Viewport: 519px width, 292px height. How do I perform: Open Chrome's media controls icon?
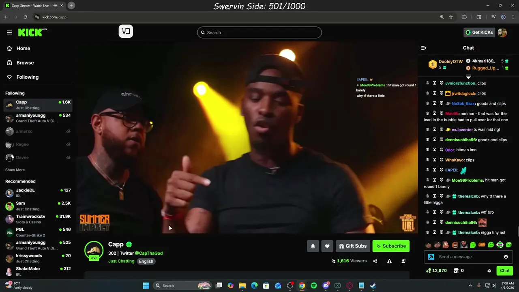point(493,17)
